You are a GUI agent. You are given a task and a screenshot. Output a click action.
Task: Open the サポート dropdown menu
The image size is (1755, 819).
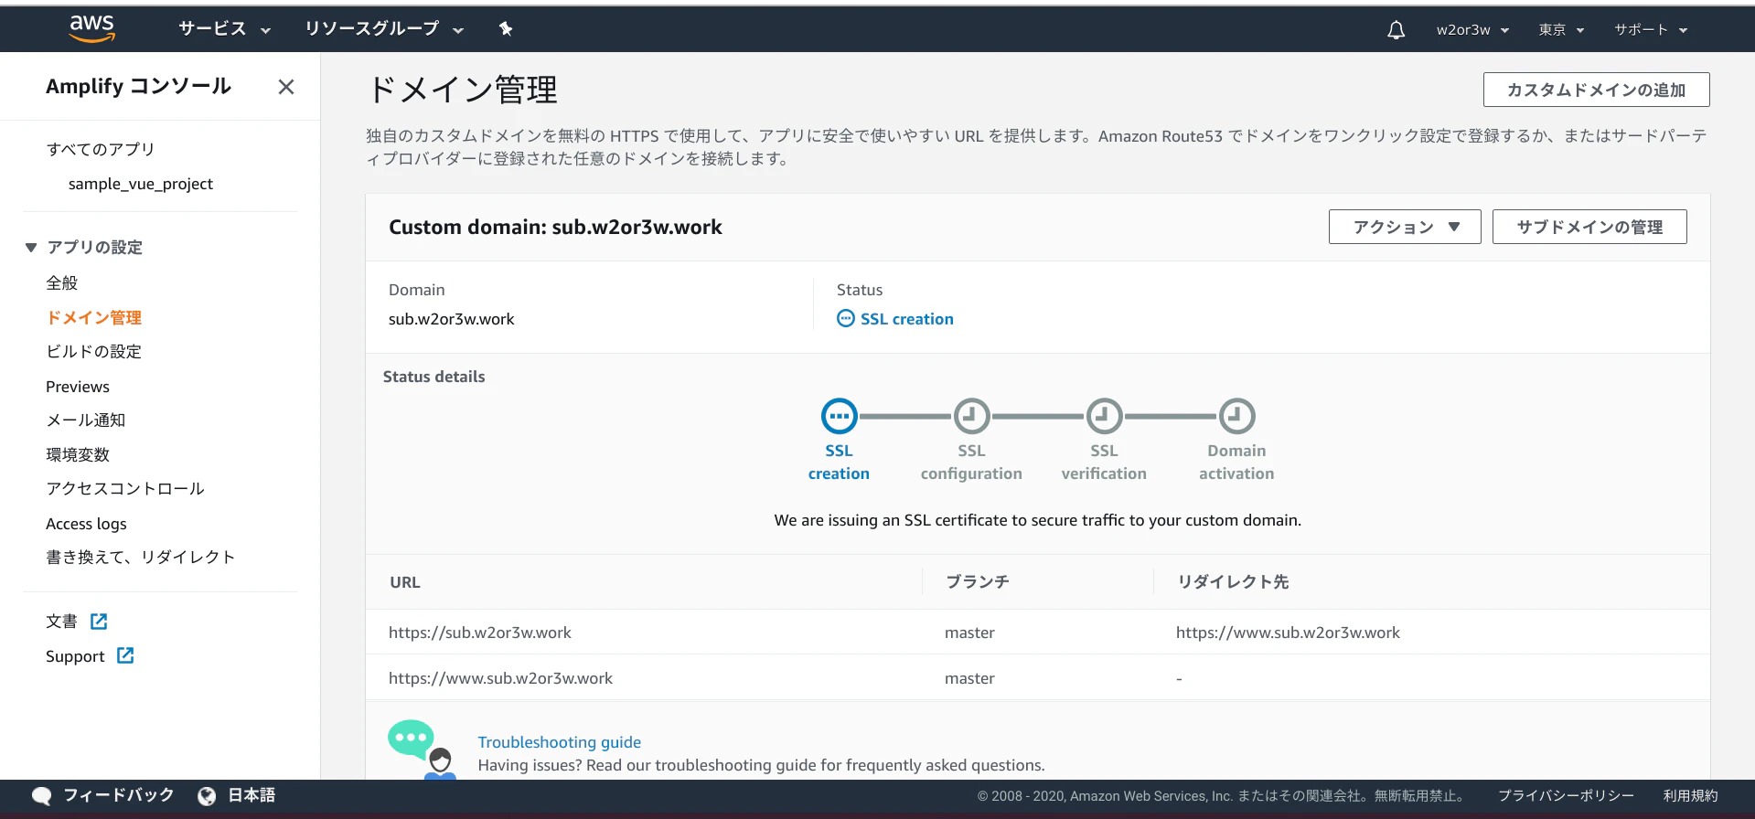click(1651, 30)
